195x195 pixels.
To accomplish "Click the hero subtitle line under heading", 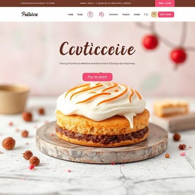I will click(97, 63).
